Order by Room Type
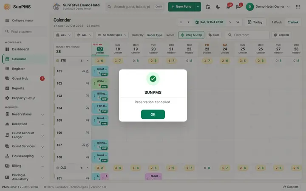This screenshot has width=306, height=191. coord(155,35)
